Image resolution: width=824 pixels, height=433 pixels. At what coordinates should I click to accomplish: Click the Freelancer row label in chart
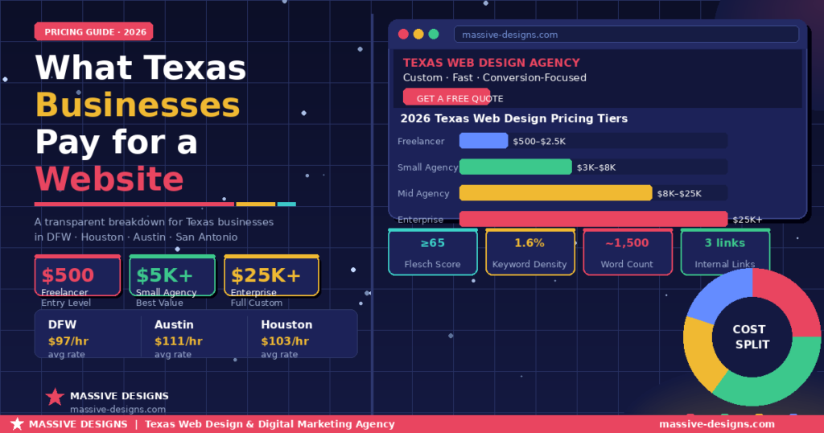[x=420, y=141]
